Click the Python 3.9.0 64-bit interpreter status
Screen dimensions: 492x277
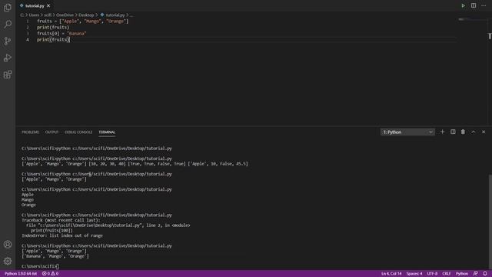coord(21,274)
